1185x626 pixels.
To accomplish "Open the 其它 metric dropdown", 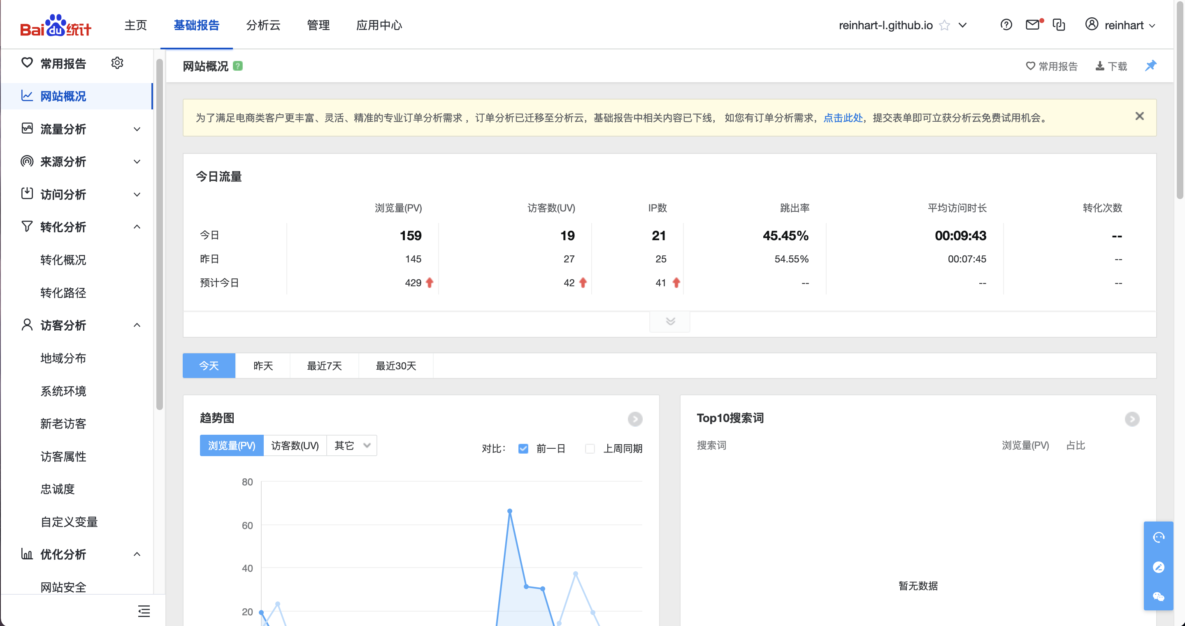I will pos(352,445).
